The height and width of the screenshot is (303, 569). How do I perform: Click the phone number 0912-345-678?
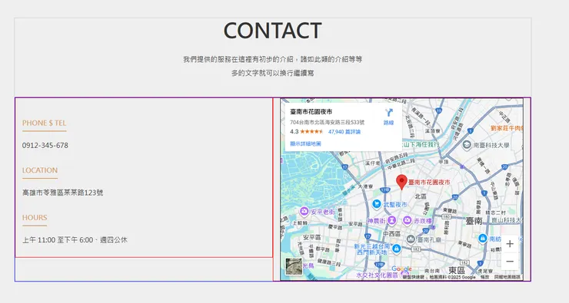tap(45, 145)
